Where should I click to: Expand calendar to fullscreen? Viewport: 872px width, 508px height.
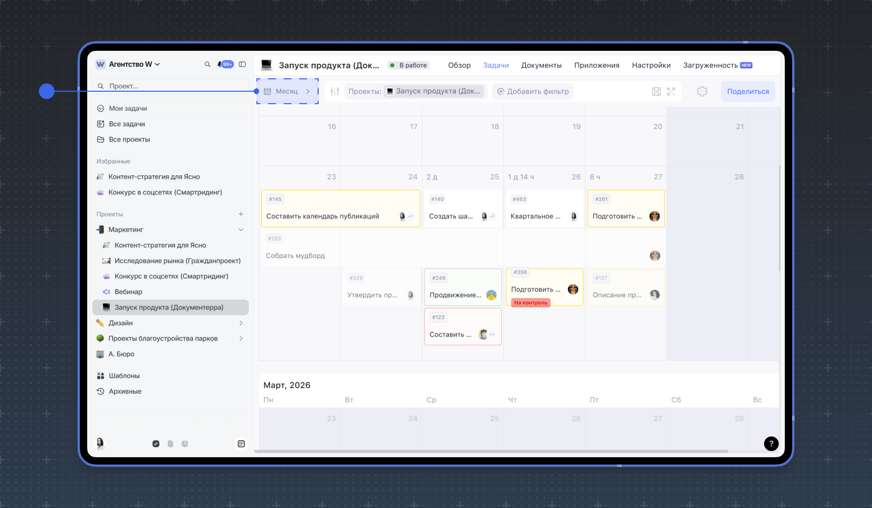[x=671, y=91]
